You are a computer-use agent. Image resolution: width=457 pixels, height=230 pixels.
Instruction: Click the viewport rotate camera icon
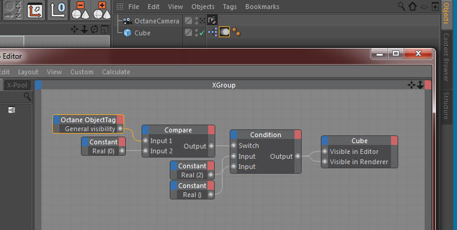click(x=94, y=29)
